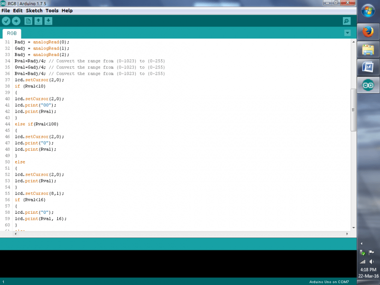This screenshot has width=380, height=285.
Task: Upload the sketch using the arrow icon
Action: (16, 20)
